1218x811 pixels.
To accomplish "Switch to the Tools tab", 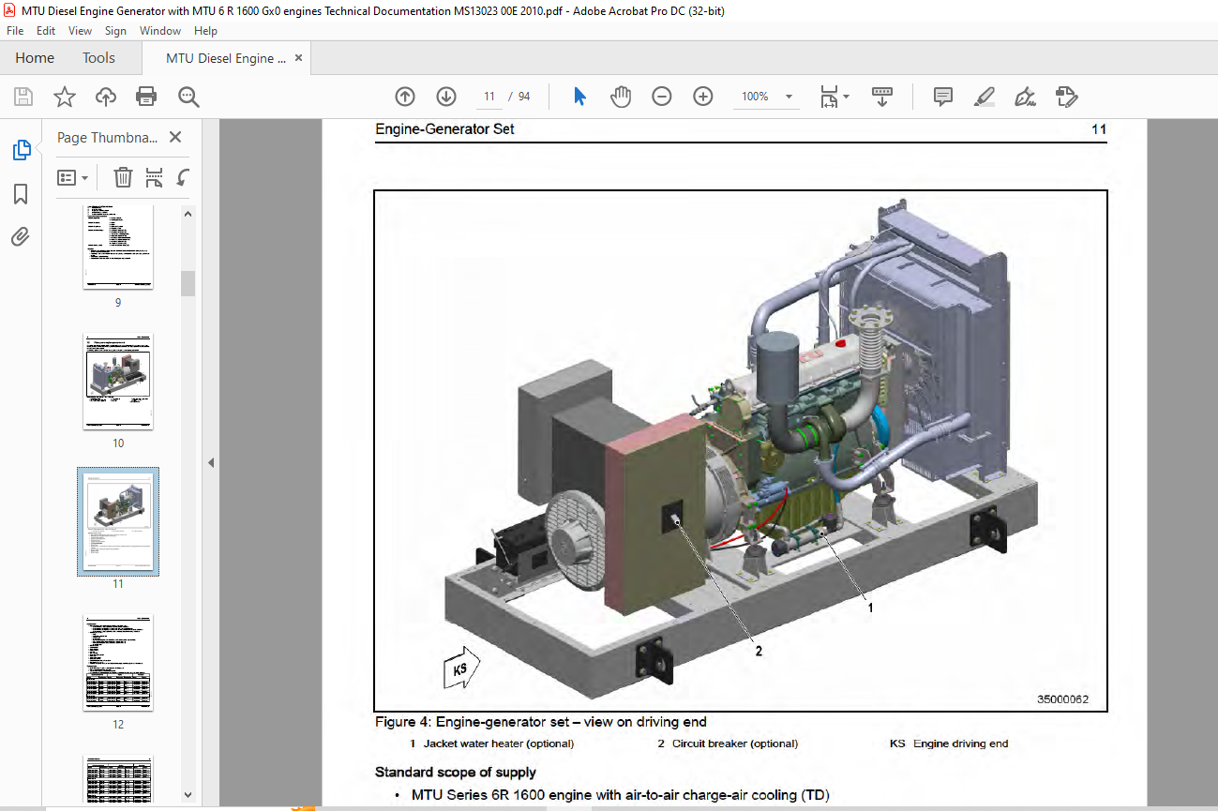I will 98,58.
